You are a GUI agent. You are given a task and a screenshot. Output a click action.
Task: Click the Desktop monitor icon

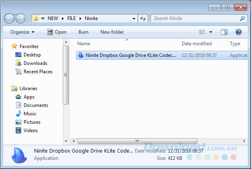18,55
